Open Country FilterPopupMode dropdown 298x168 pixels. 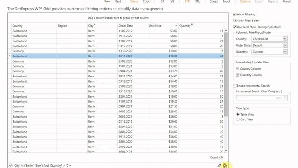[285, 39]
